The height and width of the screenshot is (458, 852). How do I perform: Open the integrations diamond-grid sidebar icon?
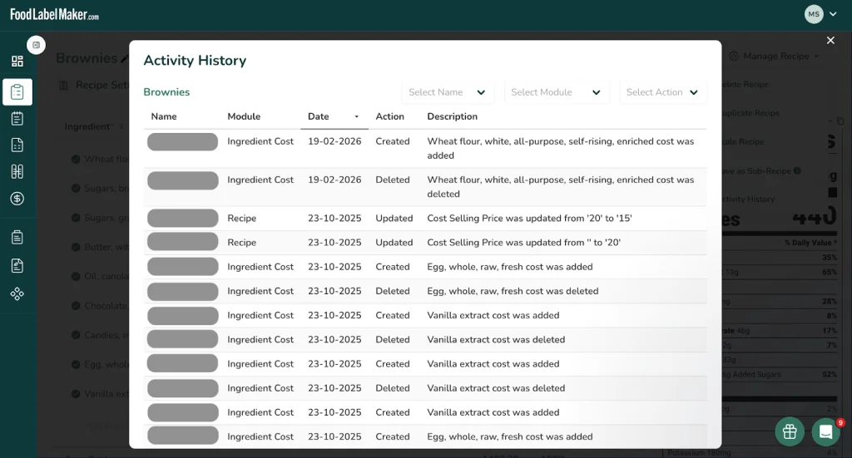(17, 293)
